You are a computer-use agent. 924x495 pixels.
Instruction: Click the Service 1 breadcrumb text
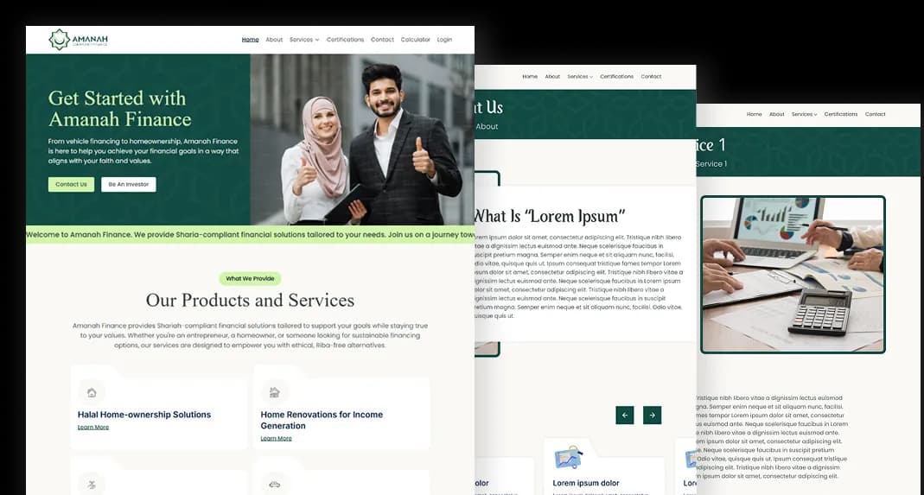[711, 164]
